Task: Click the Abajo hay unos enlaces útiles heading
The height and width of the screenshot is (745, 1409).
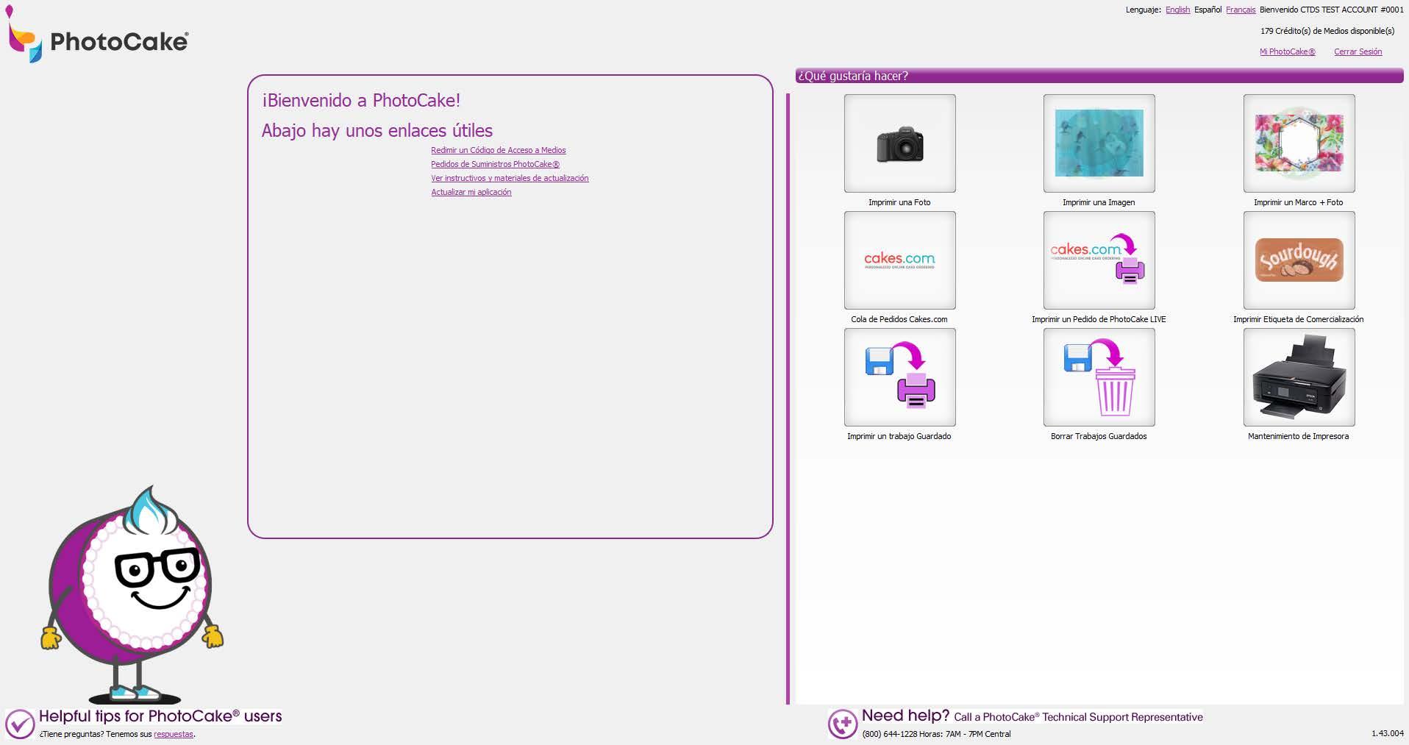Action: point(377,130)
